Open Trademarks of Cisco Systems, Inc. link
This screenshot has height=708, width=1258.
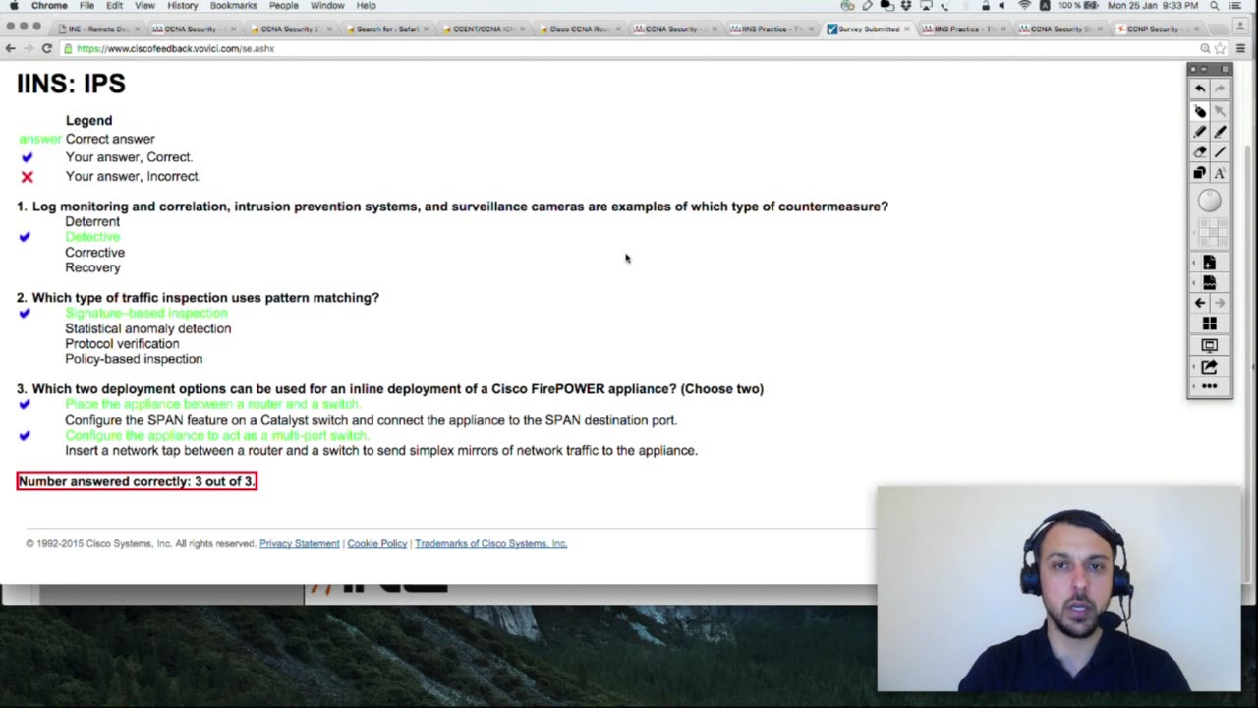(x=490, y=543)
